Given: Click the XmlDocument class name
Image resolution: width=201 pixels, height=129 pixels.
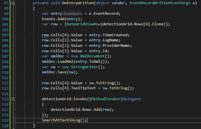Looking at the screenshot, I should 92,56.
